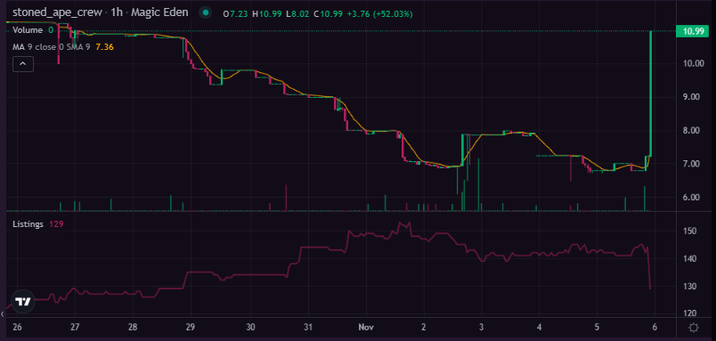Select the Listings indicator label
The height and width of the screenshot is (341, 716).
coord(28,224)
